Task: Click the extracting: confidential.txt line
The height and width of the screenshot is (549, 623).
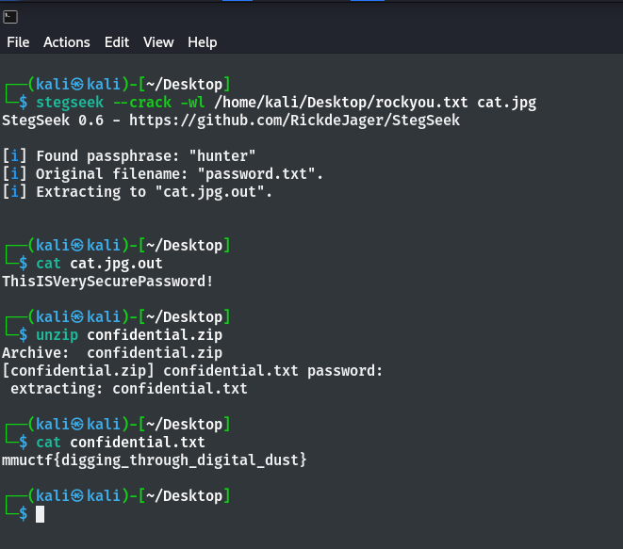Action: (129, 389)
